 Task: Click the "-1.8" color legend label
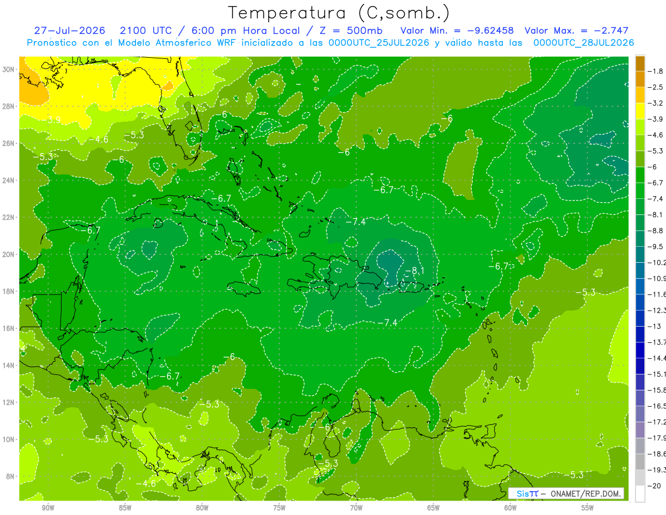(x=656, y=71)
